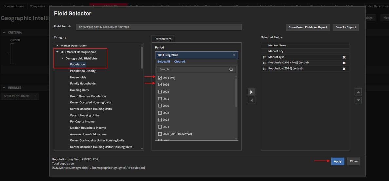The width and height of the screenshot is (389, 181).
Task: Move selected field up with arrow
Action: (x=358, y=92)
